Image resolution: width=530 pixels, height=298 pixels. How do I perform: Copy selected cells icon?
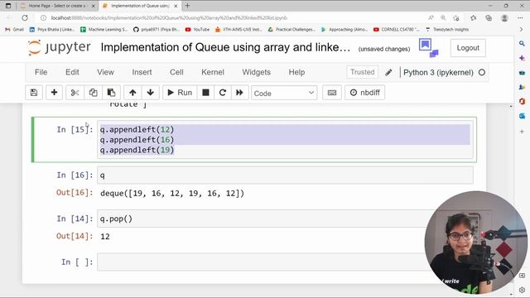pos(93,93)
